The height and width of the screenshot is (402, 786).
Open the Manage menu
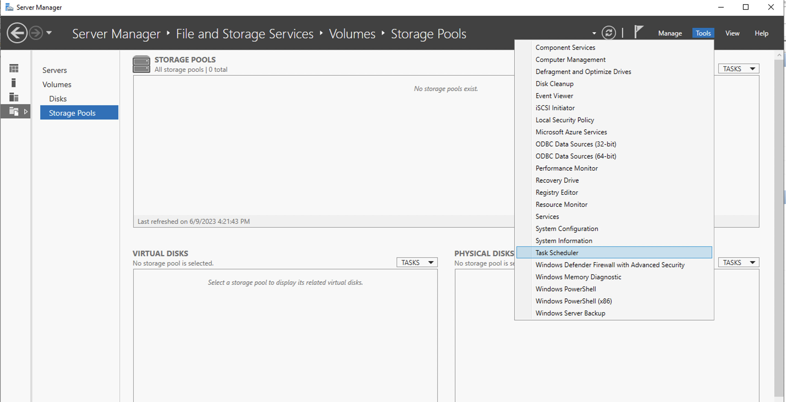pyautogui.click(x=670, y=33)
